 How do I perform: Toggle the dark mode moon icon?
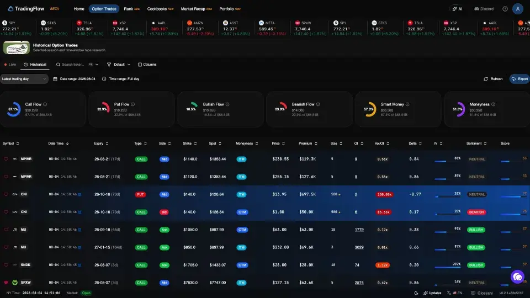tap(416, 293)
